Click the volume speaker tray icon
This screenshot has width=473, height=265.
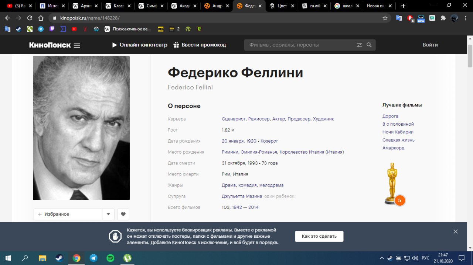point(415,258)
